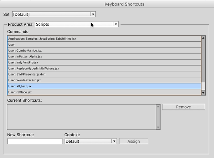Viewport: 214px width, 158px height.
Task: Select User: ComboMambo.jsx command
Action: [x=104, y=51]
